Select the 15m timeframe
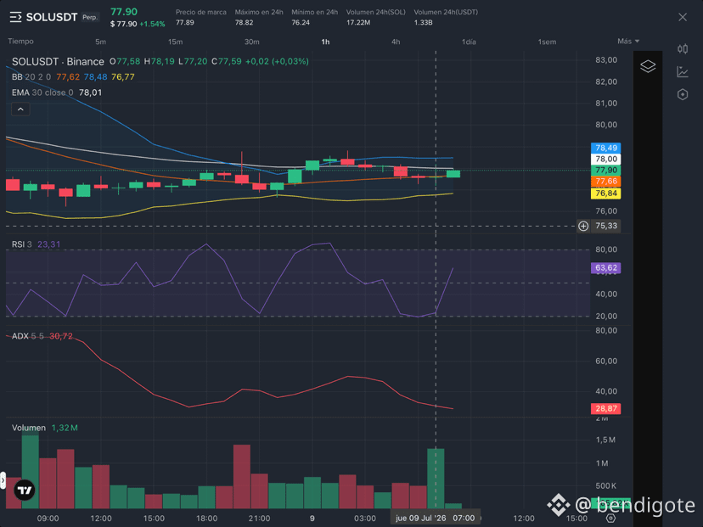703x527 pixels. coord(175,42)
